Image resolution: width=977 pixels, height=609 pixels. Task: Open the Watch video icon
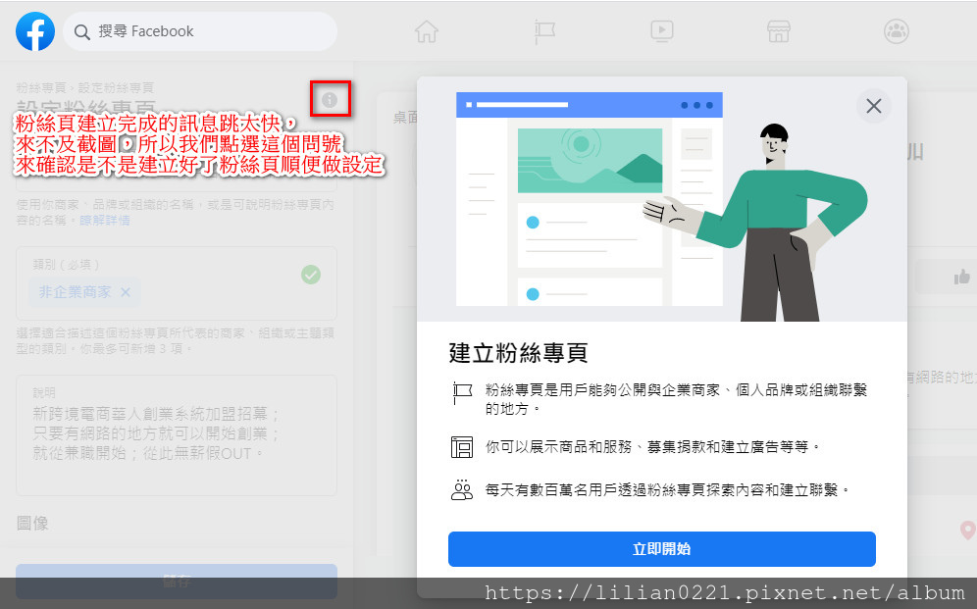(x=662, y=31)
